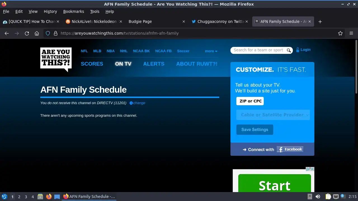Switch to workspace 4
358x201 pixels.
pos(32,197)
